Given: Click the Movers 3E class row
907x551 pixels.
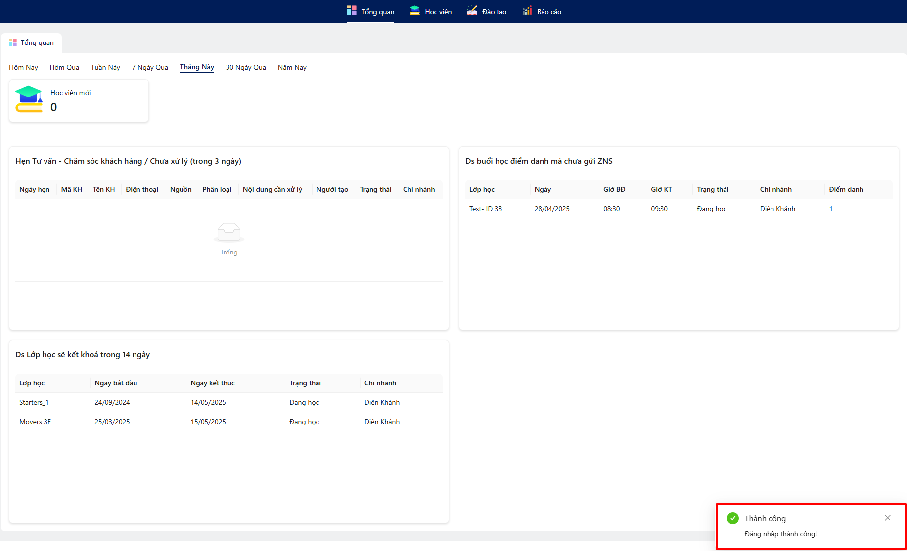Looking at the screenshot, I should [x=229, y=422].
